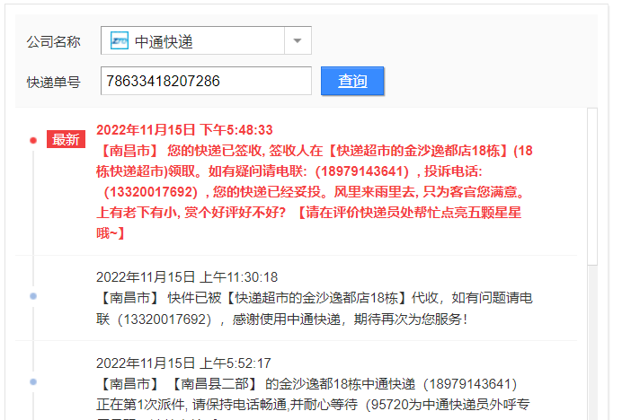Click the ZTO express logo icon
The width and height of the screenshot is (640, 420).
[120, 40]
